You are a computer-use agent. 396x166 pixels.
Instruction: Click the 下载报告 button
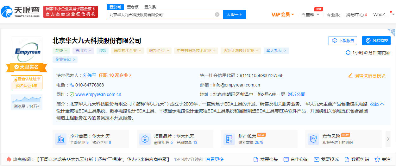click(x=343, y=41)
